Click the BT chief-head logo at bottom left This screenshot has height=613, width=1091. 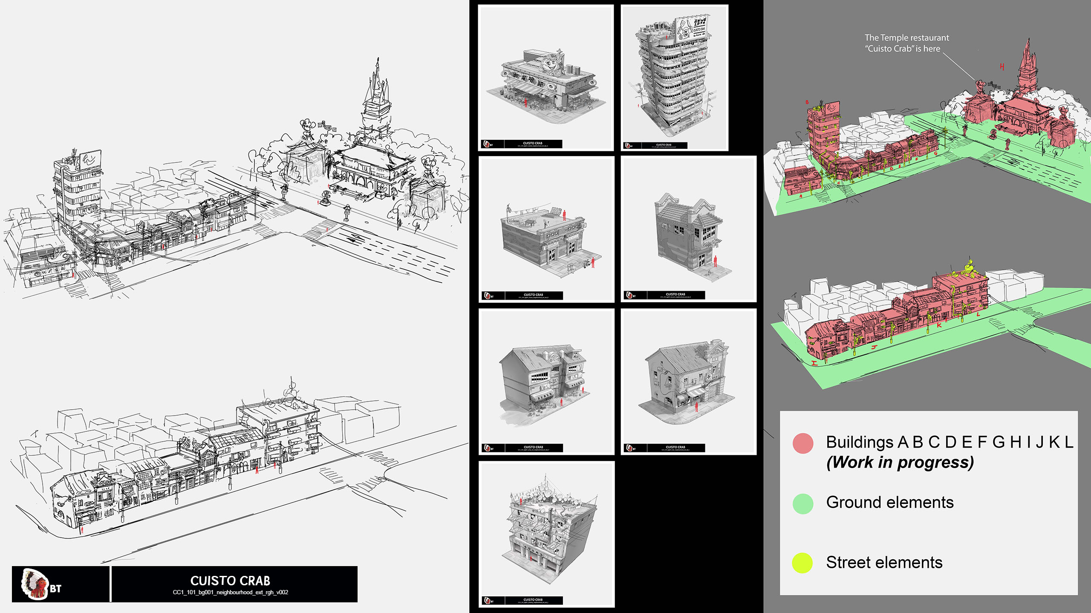coord(36,584)
